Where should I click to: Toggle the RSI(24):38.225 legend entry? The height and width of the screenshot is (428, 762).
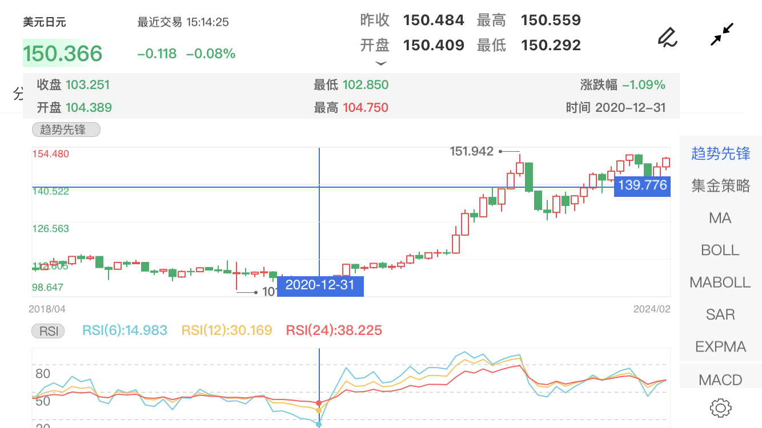334,330
